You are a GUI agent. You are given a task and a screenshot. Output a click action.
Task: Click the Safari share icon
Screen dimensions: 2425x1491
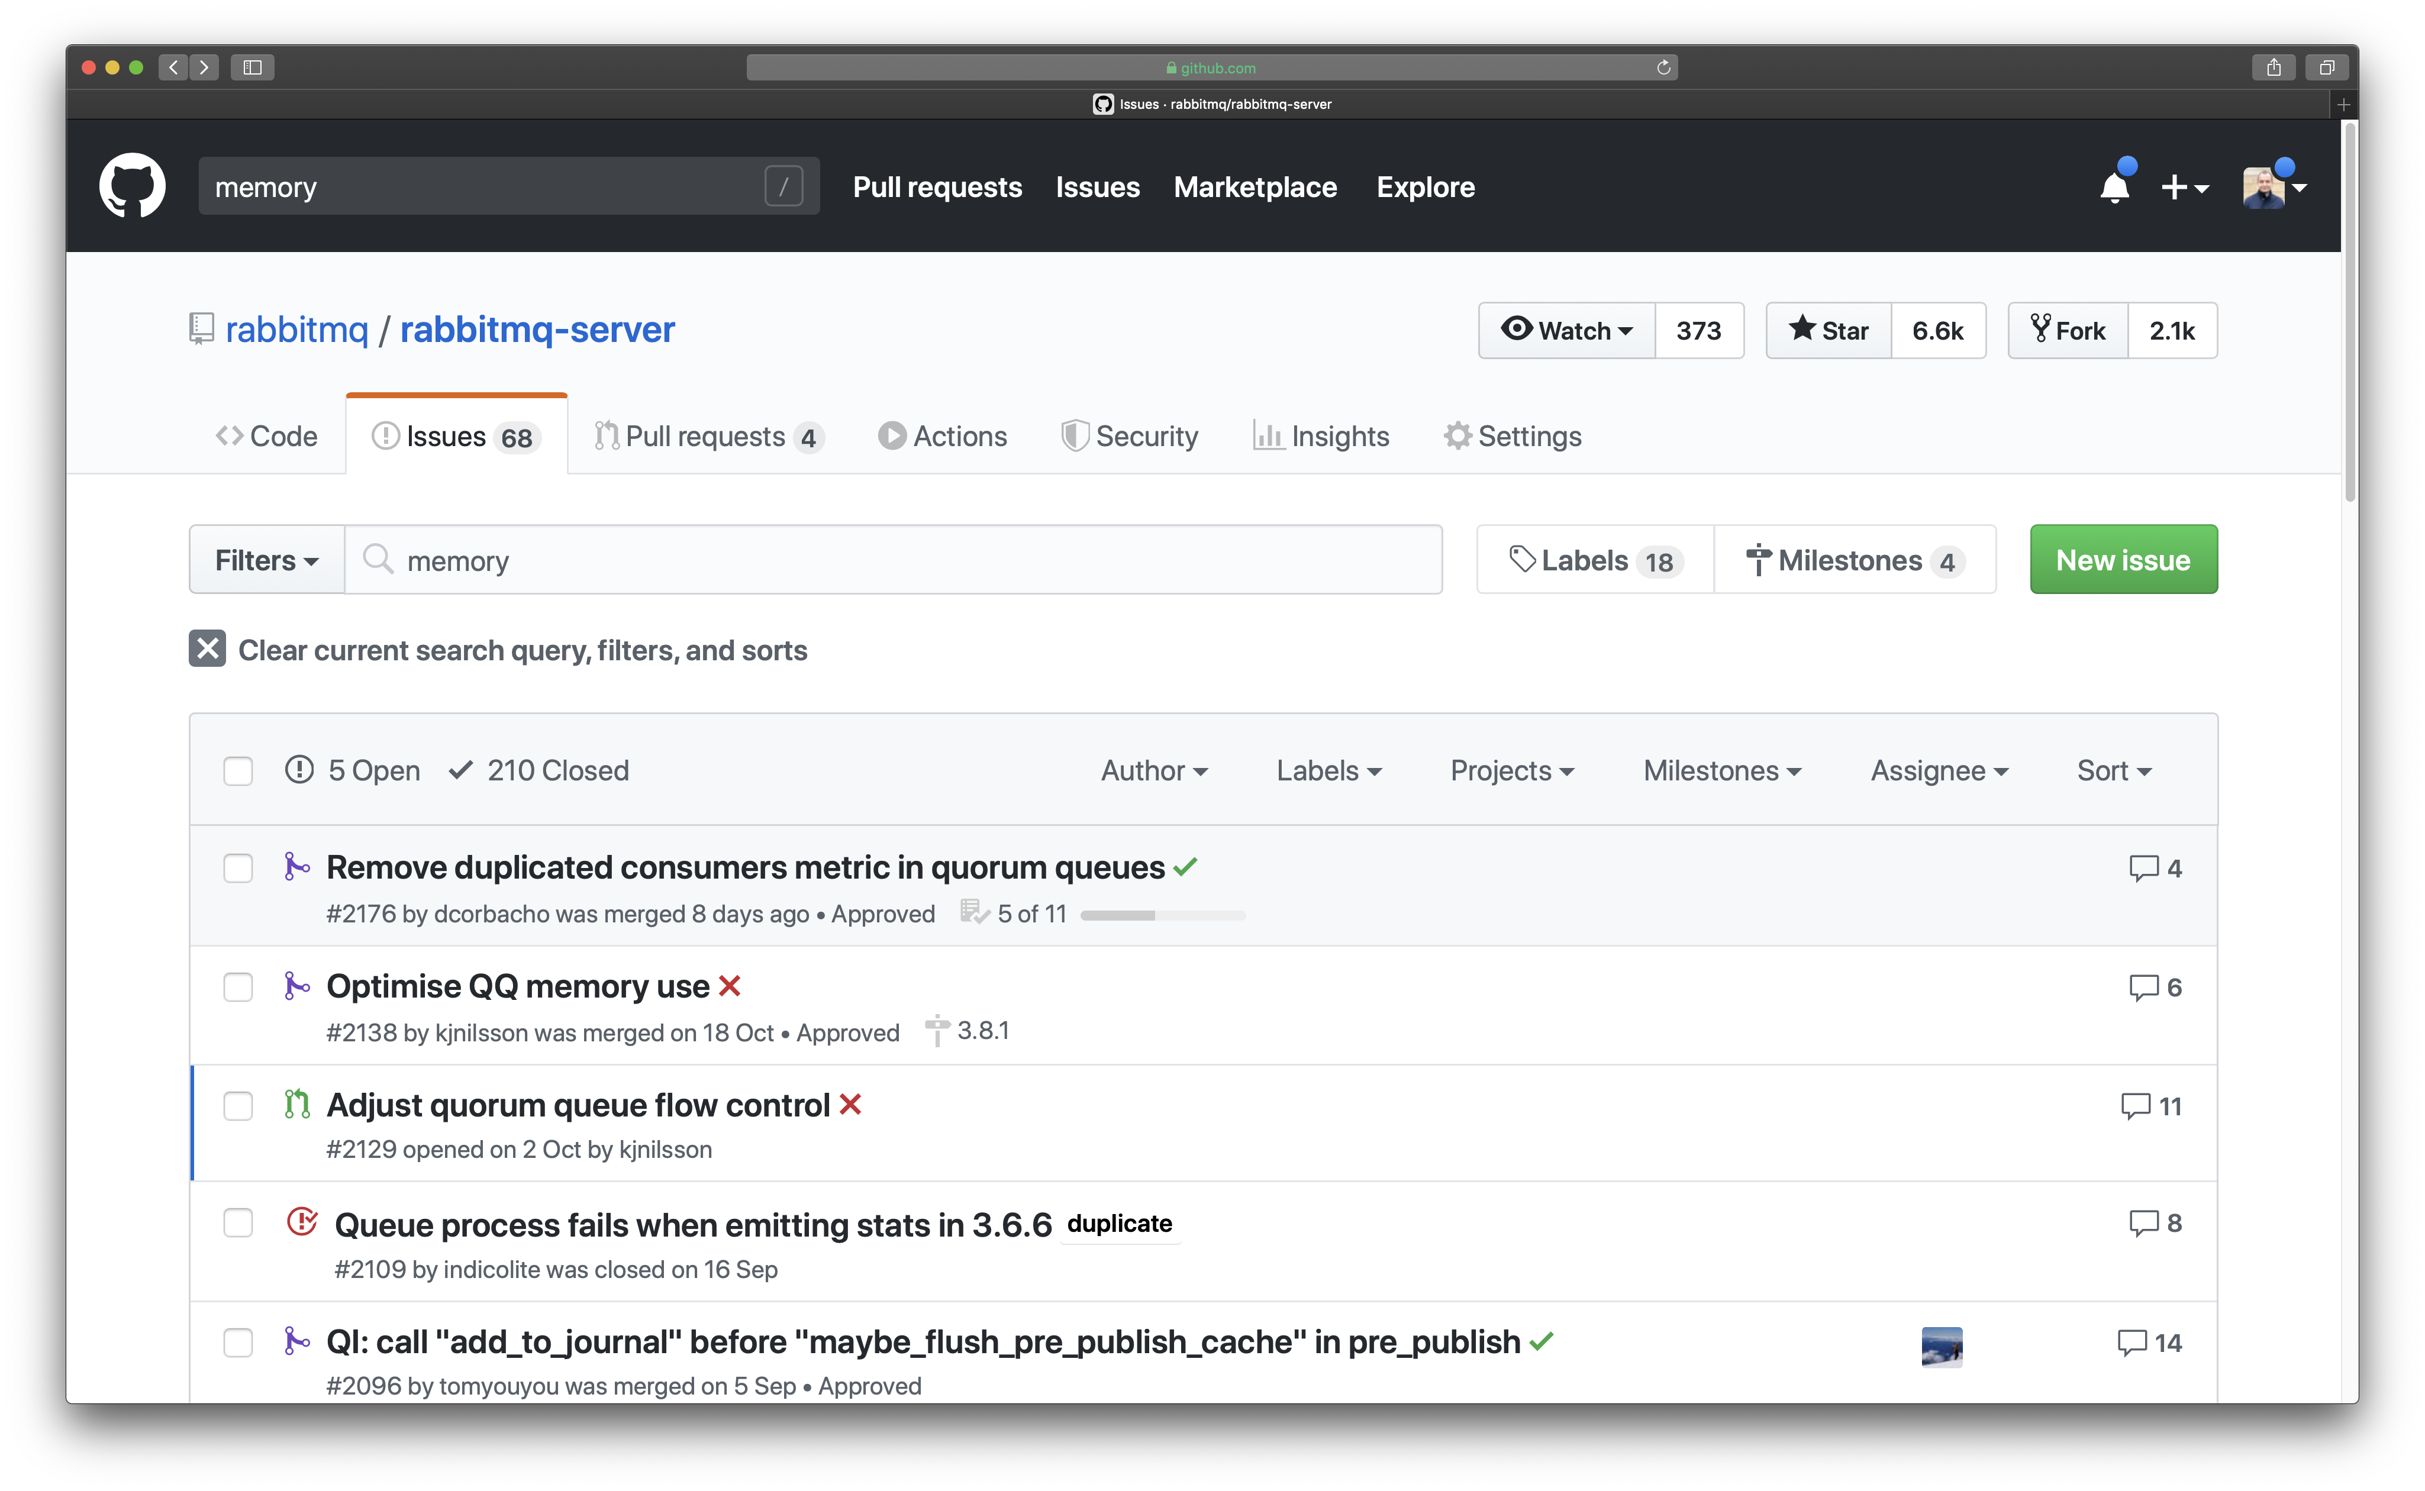2273,67
